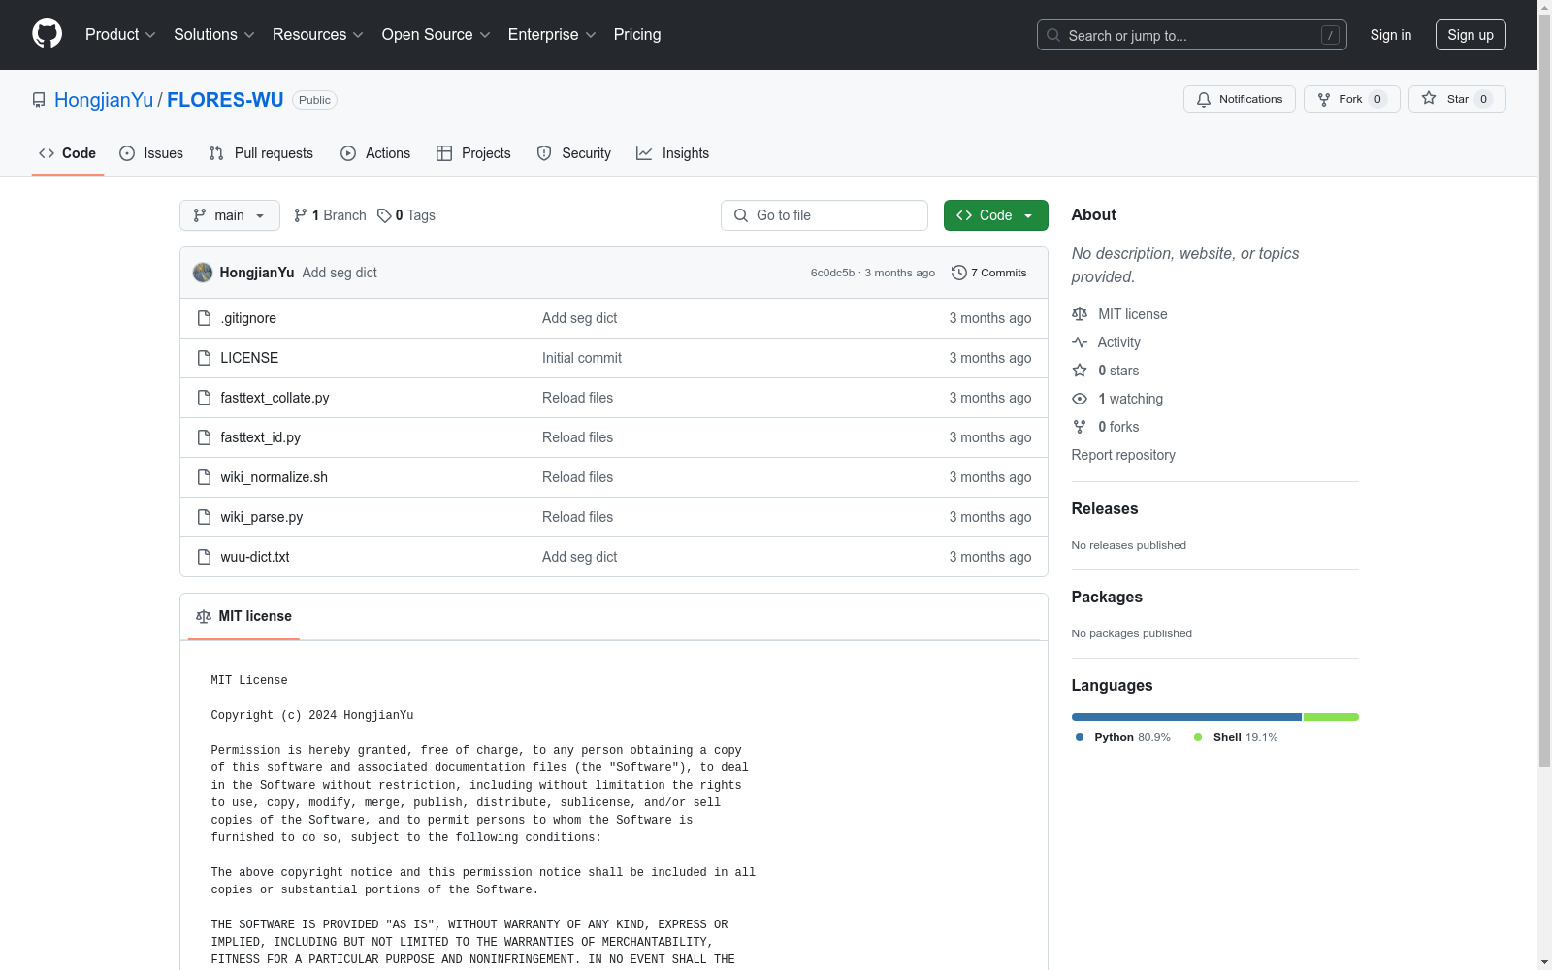1552x970 pixels.
Task: Click the file icon beside fasttext_collate.py
Action: pos(204,398)
